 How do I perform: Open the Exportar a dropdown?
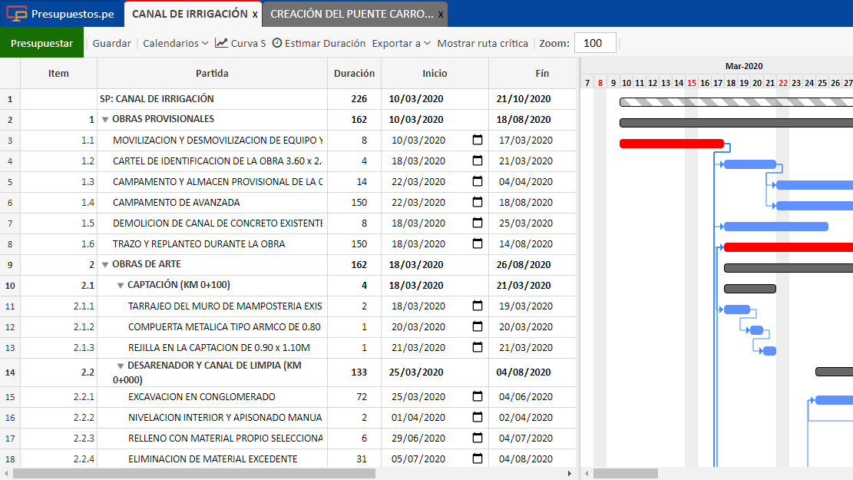point(401,43)
